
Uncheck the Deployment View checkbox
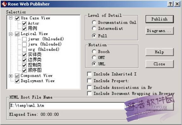click(17, 81)
